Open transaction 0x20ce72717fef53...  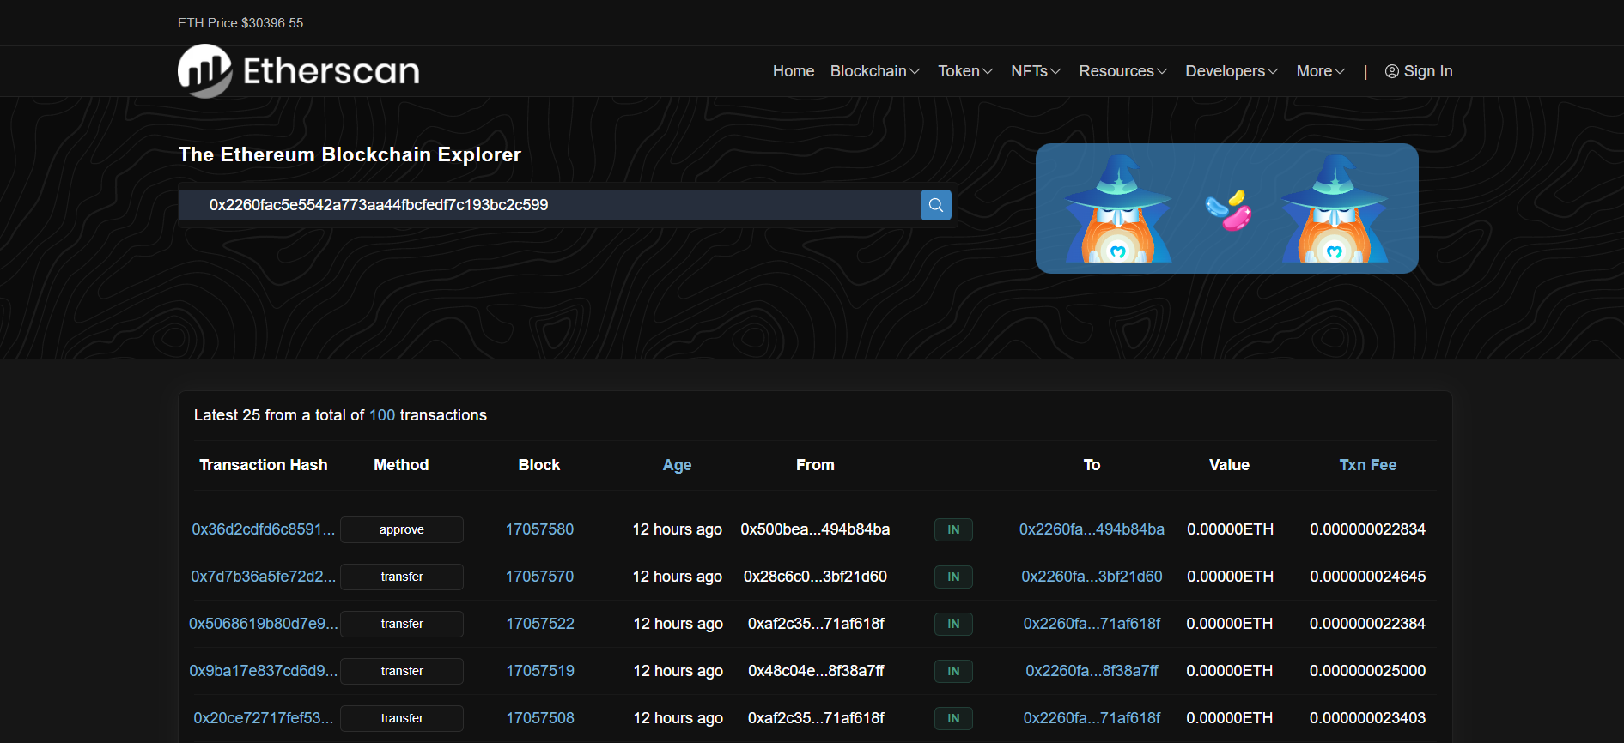click(264, 718)
